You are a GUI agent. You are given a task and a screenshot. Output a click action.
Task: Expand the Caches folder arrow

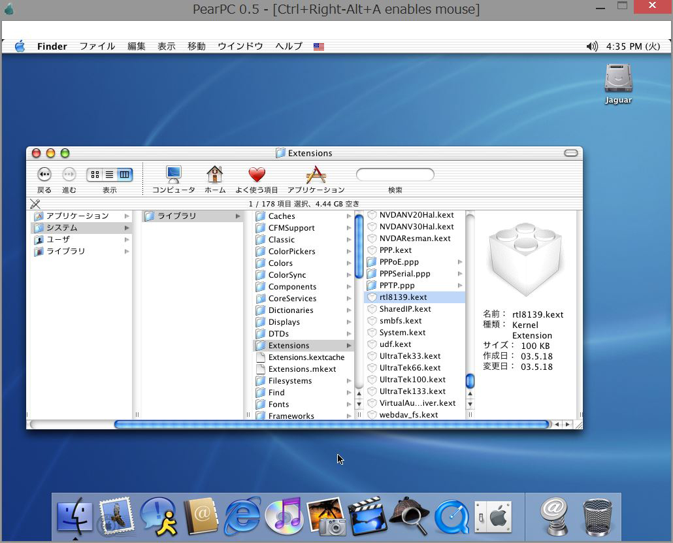pos(349,216)
